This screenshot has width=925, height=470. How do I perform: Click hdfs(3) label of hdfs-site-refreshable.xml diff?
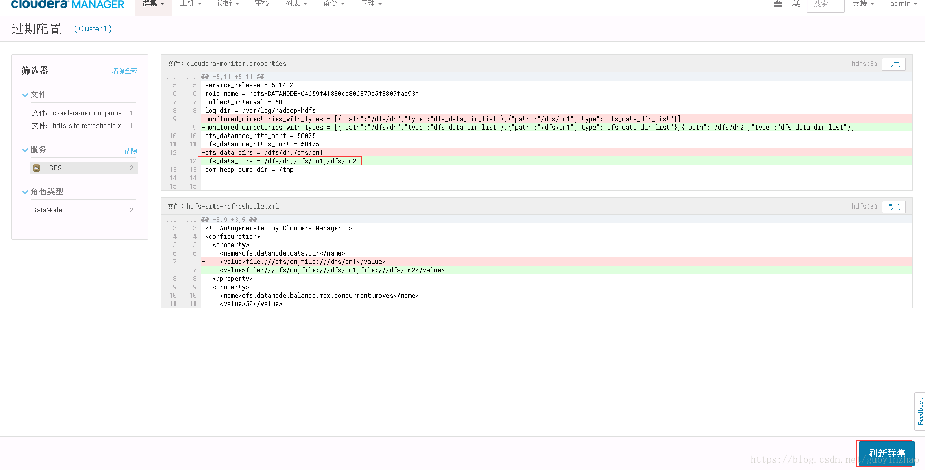pos(864,207)
